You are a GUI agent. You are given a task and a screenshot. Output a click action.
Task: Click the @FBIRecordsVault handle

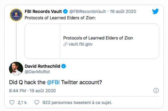88,12
